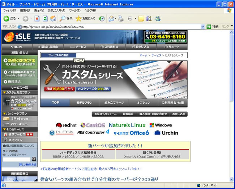Click the iSLE logo in the header

coord(18,37)
